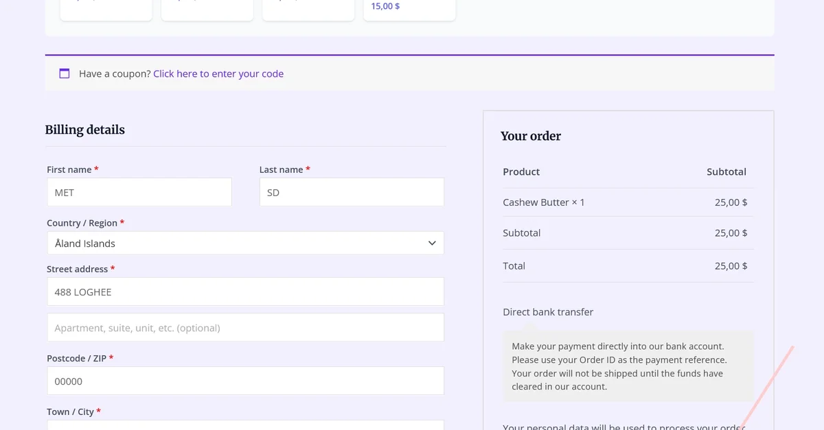This screenshot has width=824, height=430.
Task: Click the Postcode / ZIP input field
Action: [245, 381]
